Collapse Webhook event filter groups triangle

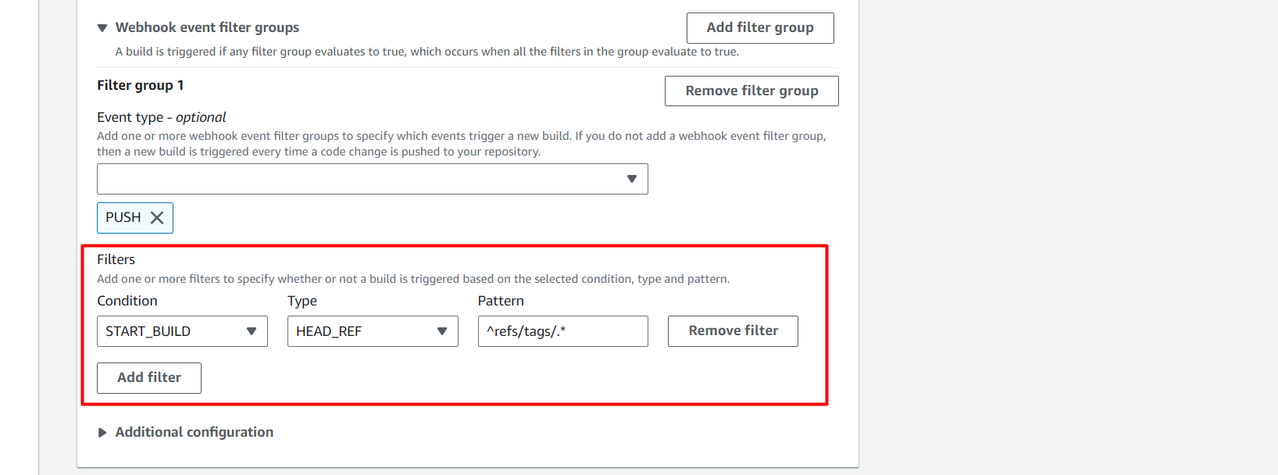[102, 28]
